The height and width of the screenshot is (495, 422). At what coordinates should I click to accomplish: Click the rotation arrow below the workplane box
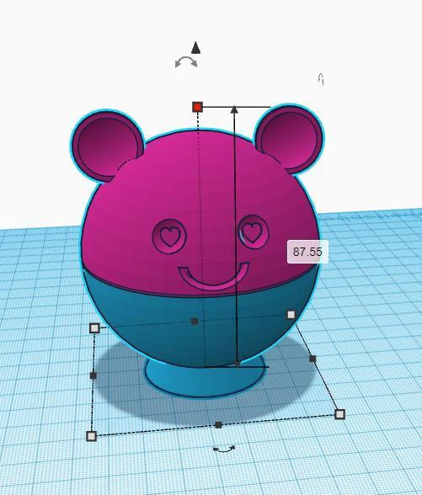224,449
